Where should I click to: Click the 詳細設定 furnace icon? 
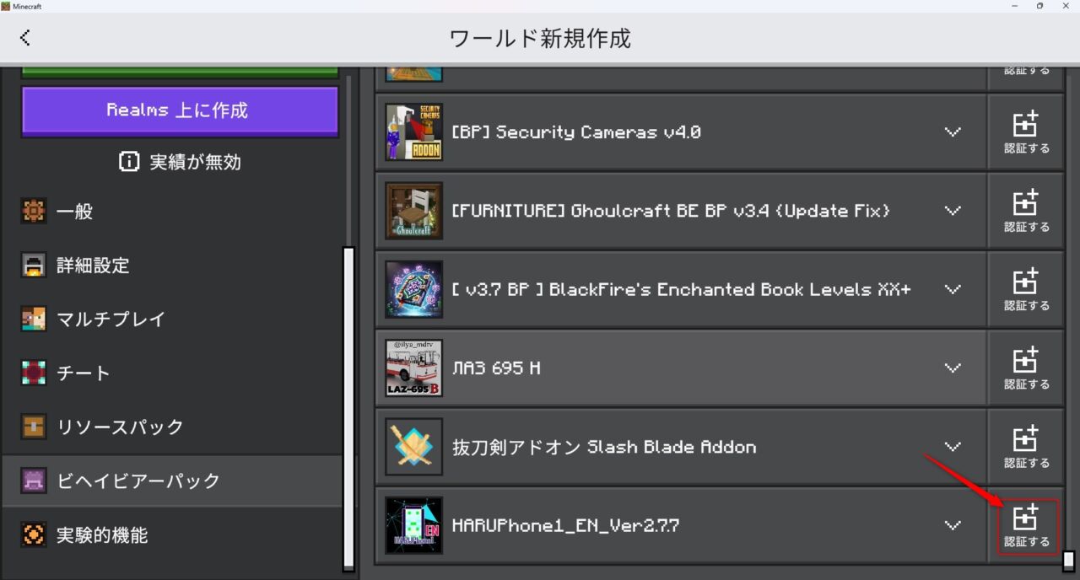[34, 266]
